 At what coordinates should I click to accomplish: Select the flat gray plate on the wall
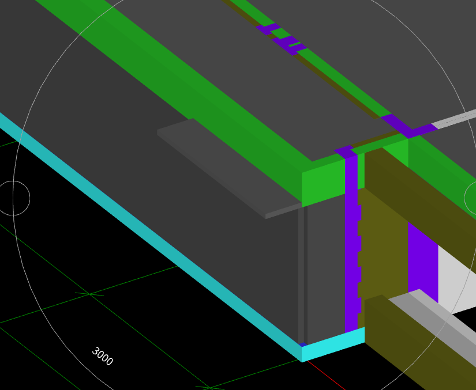(229, 168)
